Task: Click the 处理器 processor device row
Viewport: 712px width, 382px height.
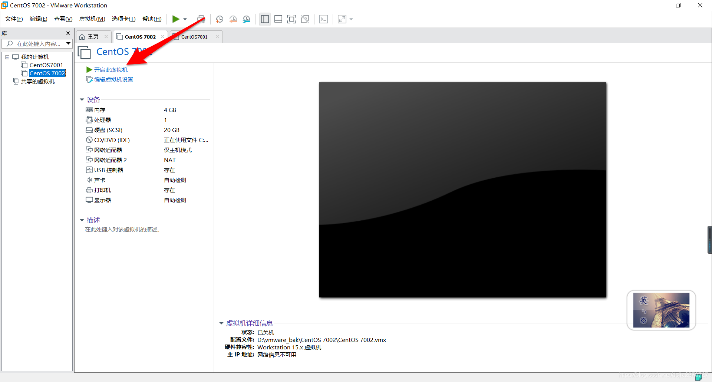Action: [147, 120]
